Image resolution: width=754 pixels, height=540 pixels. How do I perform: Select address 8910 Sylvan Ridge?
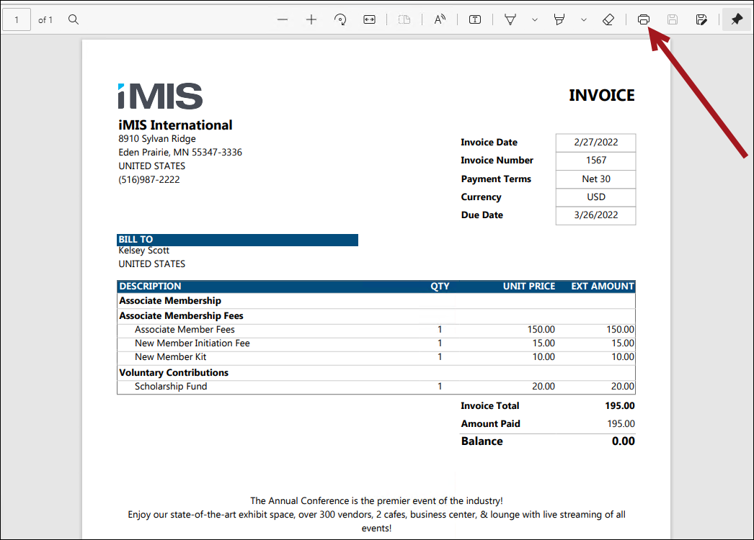coord(157,139)
